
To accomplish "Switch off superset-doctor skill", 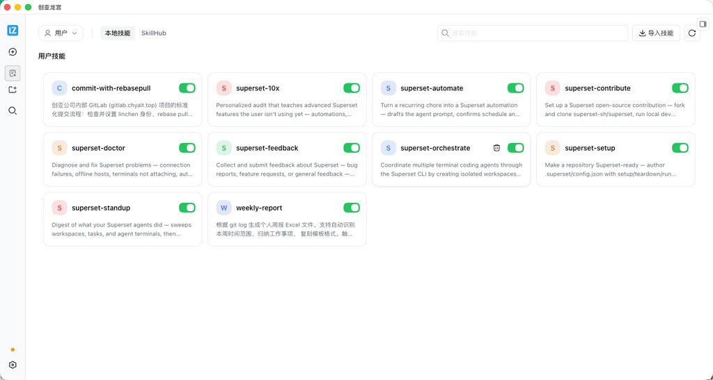I will pyautogui.click(x=187, y=148).
